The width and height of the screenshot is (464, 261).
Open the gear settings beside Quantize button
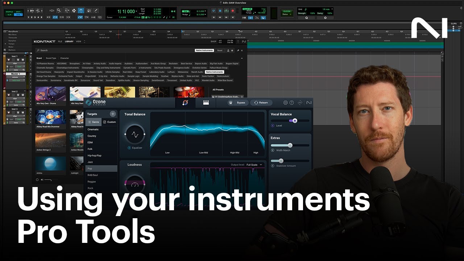pyautogui.click(x=325, y=18)
